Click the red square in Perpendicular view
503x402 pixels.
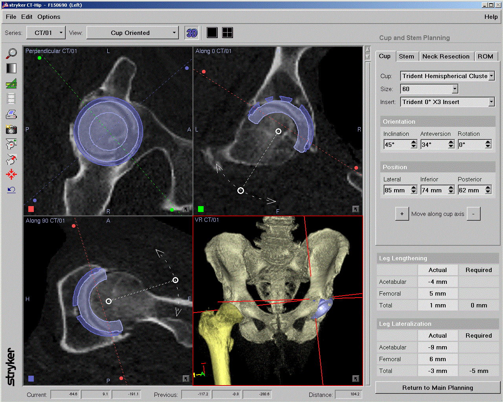31,209
